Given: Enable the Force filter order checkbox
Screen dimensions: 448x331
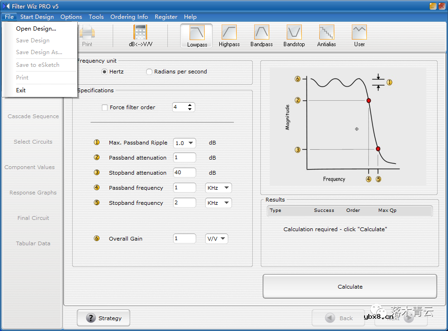Looking at the screenshot, I should [x=105, y=107].
